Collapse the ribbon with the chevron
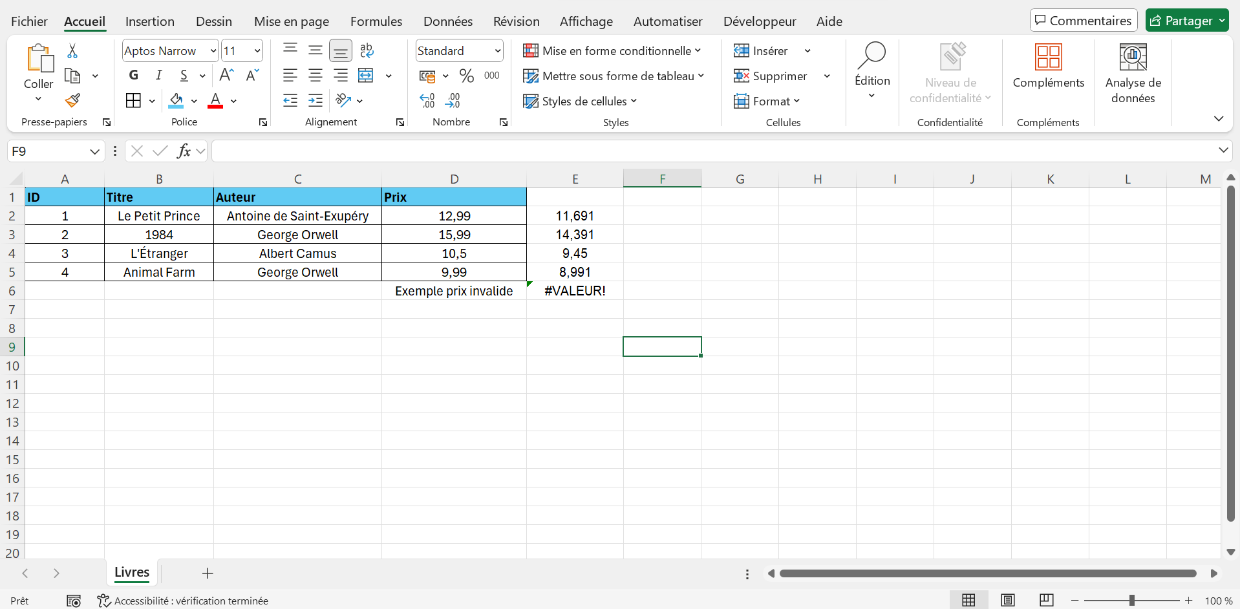The width and height of the screenshot is (1240, 609). point(1218,118)
